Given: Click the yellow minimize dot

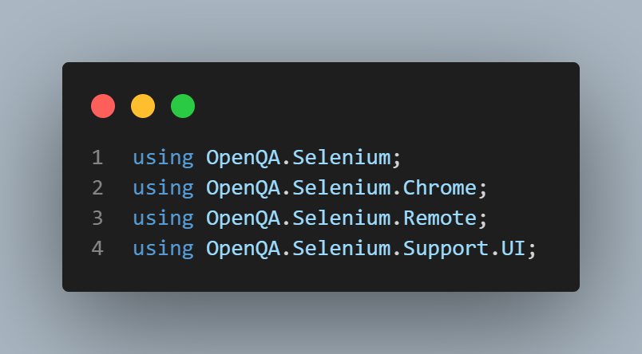Looking at the screenshot, I should click(143, 106).
